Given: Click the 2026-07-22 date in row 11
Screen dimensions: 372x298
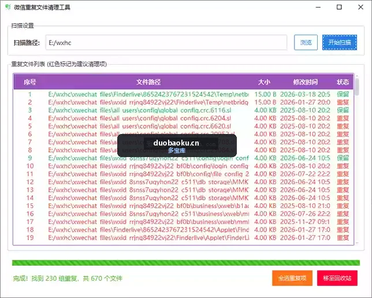Looking at the screenshot, I should (x=305, y=174).
